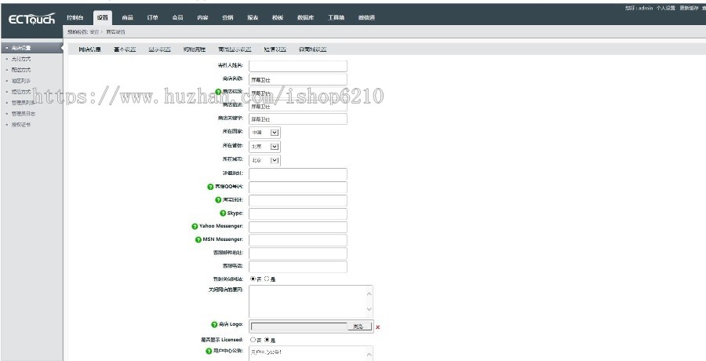
Task: Open 报表 in top navigation
Action: point(253,17)
